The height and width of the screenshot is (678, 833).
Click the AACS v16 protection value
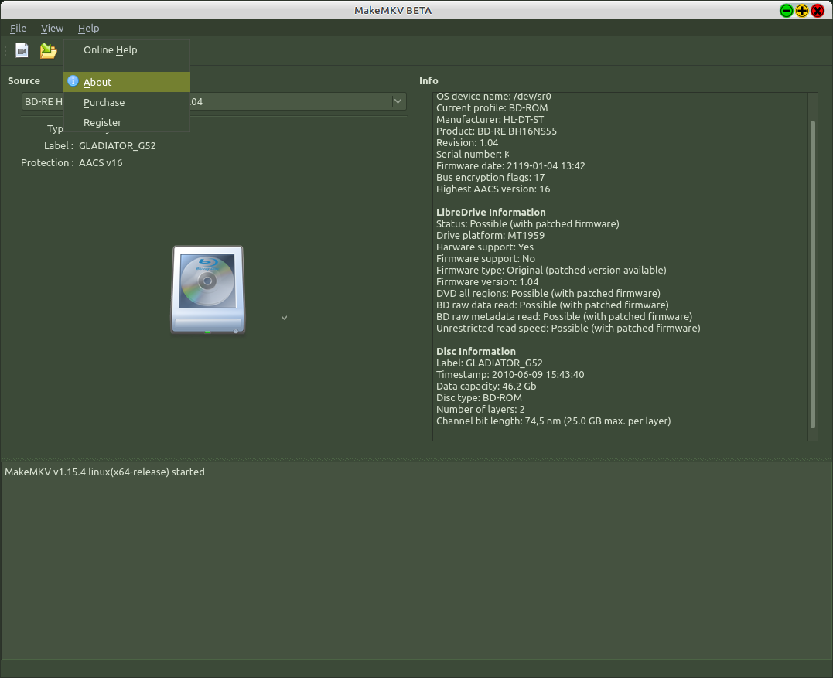(101, 162)
